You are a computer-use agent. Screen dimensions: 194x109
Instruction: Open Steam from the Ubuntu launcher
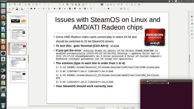click(3, 71)
